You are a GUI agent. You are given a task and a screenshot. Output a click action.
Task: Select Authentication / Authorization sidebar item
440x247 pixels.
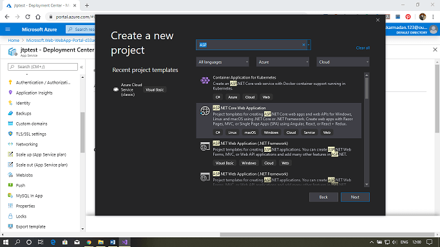coord(43,82)
